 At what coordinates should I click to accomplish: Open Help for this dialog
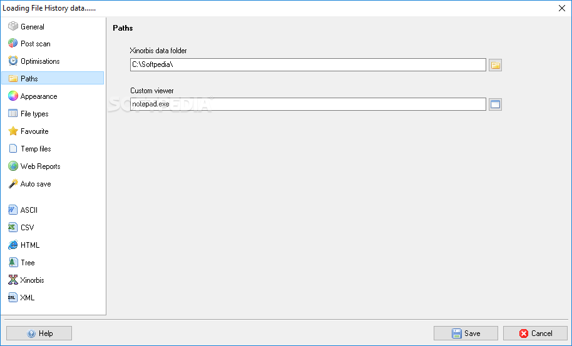click(x=39, y=333)
